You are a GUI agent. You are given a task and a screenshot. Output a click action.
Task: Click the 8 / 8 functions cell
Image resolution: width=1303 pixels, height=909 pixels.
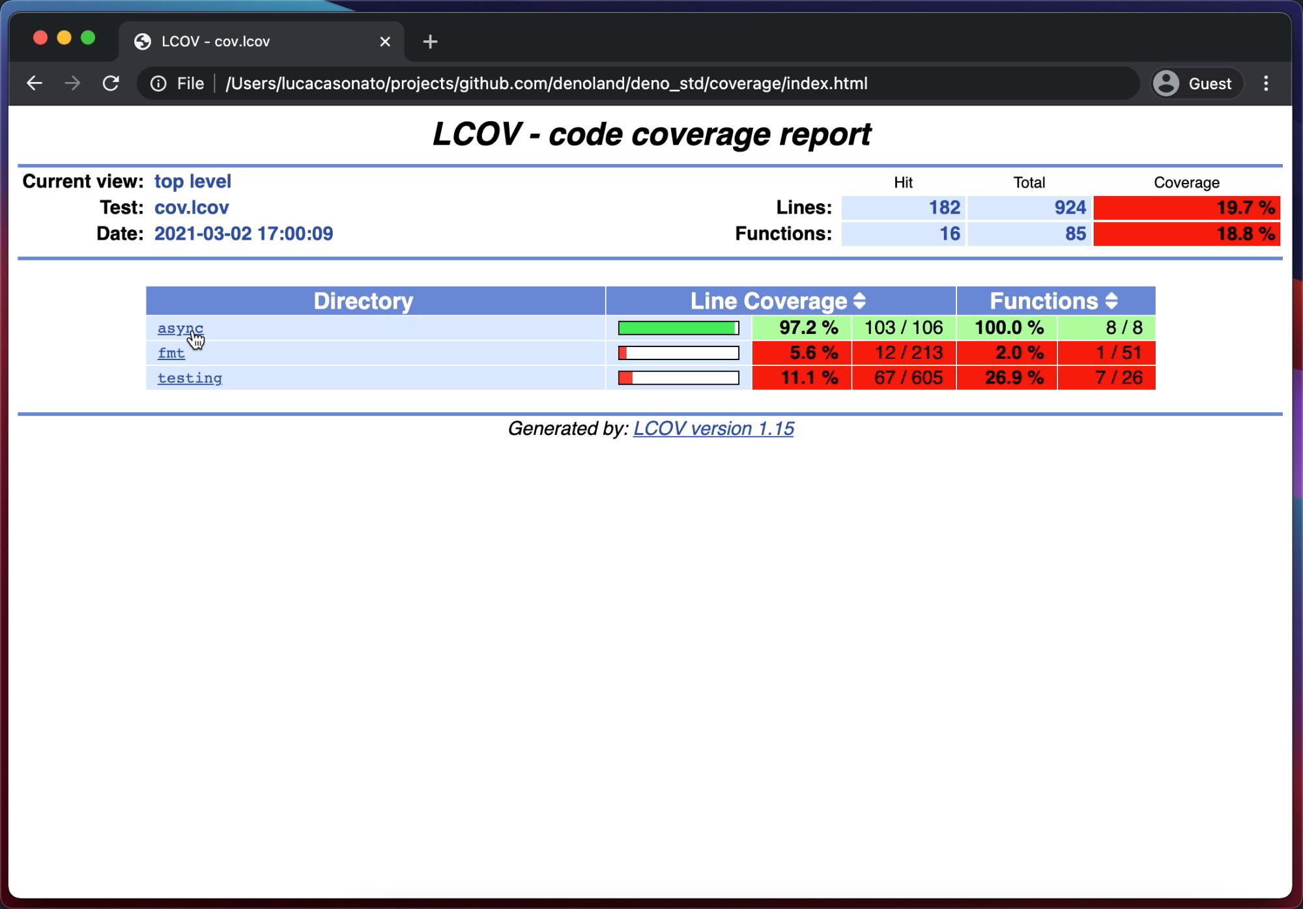pos(1106,328)
